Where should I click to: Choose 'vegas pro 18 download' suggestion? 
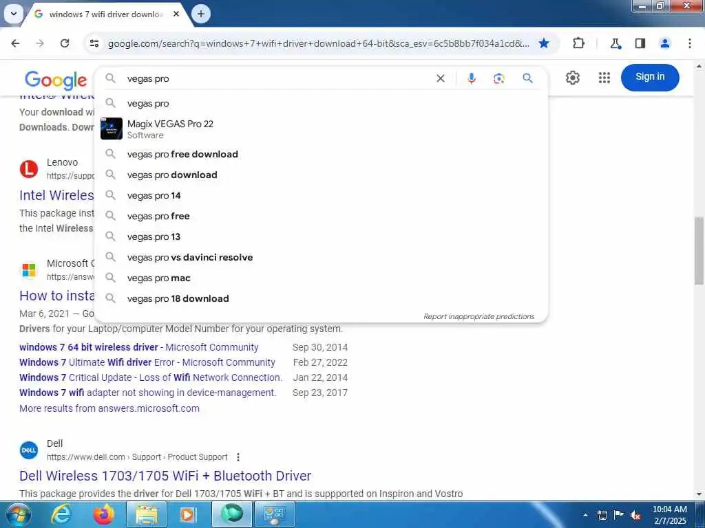point(322,298)
